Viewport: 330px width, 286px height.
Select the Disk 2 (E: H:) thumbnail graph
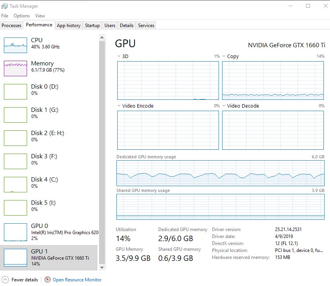pyautogui.click(x=15, y=138)
